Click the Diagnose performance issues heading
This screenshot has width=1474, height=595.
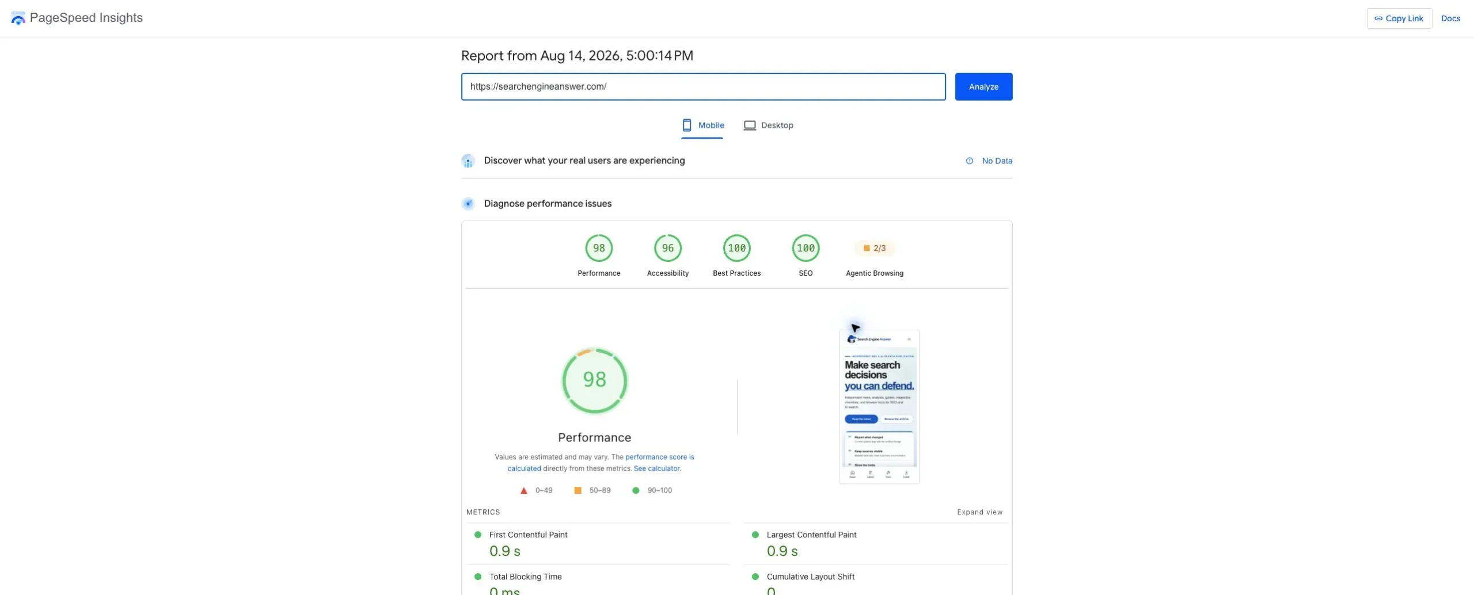coord(548,204)
